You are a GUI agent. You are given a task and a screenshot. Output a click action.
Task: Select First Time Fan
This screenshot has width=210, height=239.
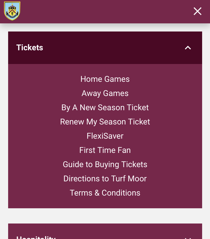[x=105, y=150]
